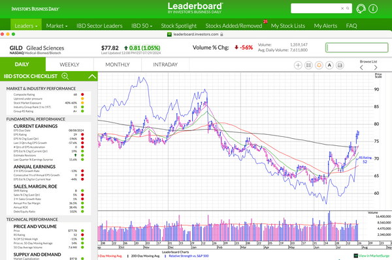Open the FAQ page

click(x=351, y=25)
